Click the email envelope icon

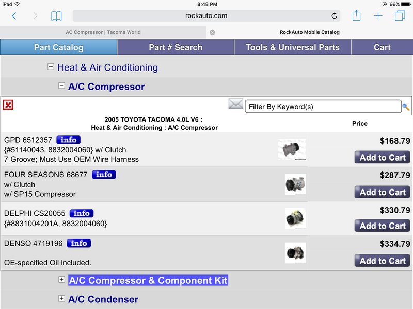(235, 104)
